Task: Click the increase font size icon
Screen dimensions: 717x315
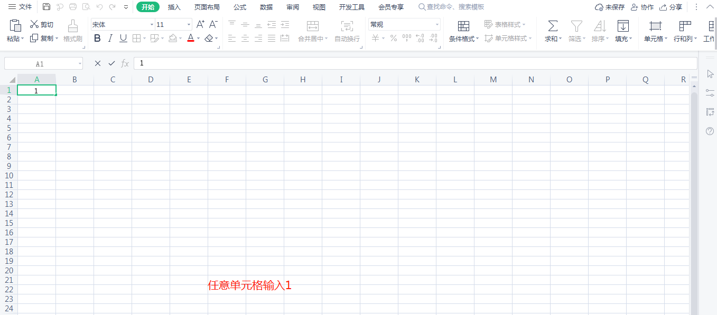Action: coord(200,24)
